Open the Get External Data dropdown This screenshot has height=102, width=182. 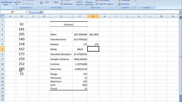[6, 3]
